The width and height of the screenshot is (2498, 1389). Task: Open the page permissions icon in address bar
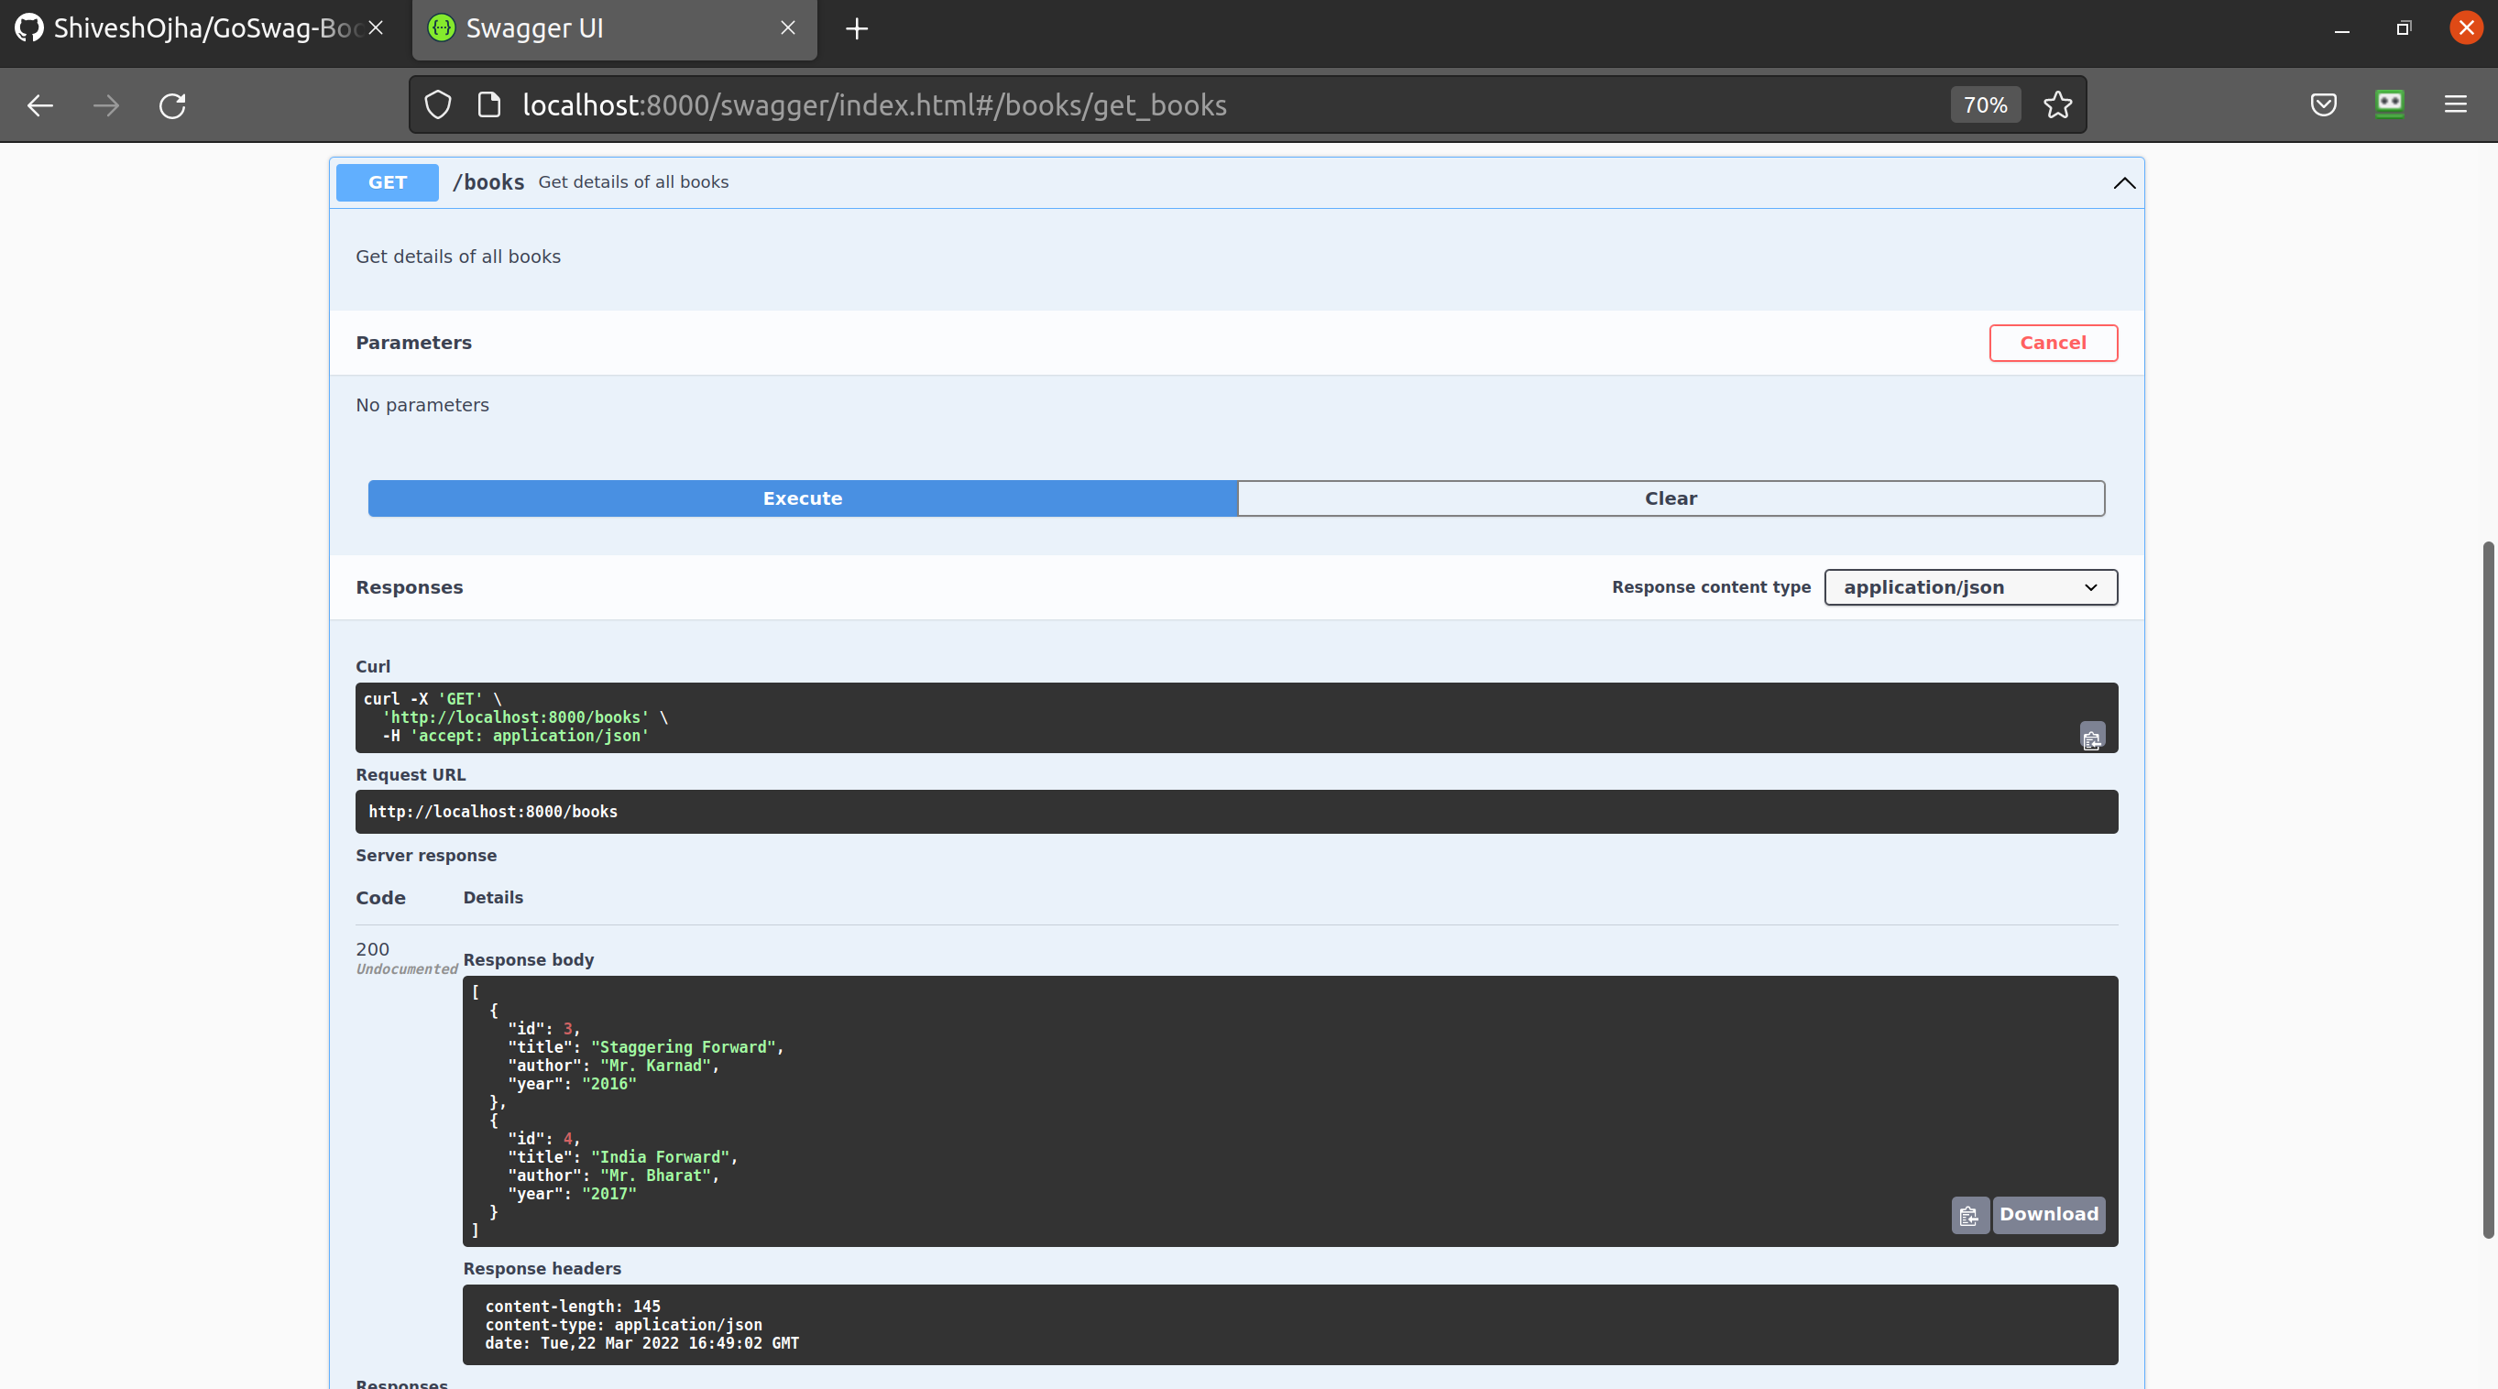488,104
